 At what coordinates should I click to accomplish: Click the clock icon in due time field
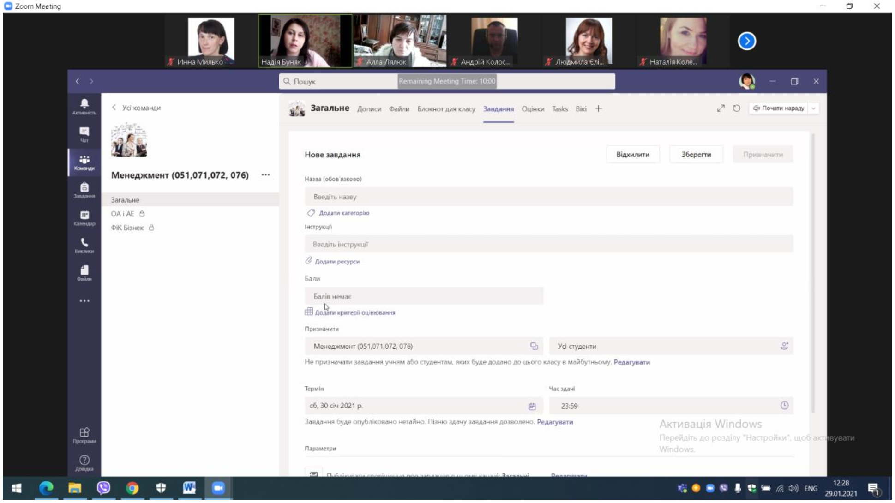point(784,406)
